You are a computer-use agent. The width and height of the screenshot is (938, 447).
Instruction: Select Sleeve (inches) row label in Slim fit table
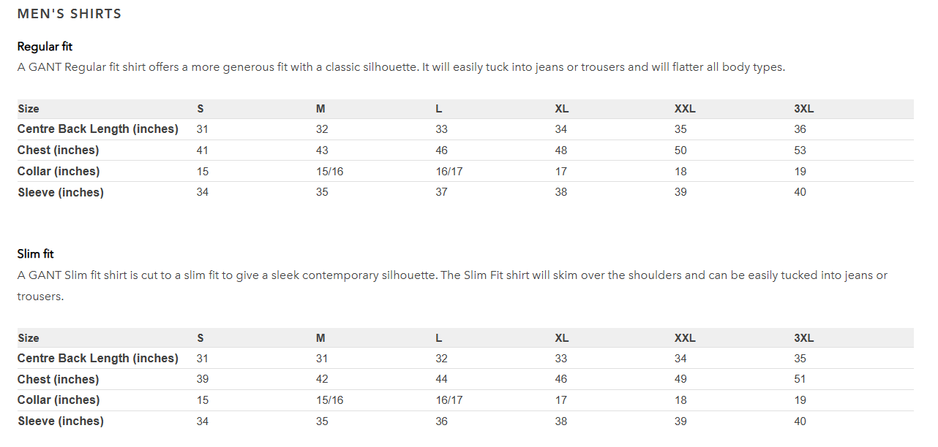[61, 421]
